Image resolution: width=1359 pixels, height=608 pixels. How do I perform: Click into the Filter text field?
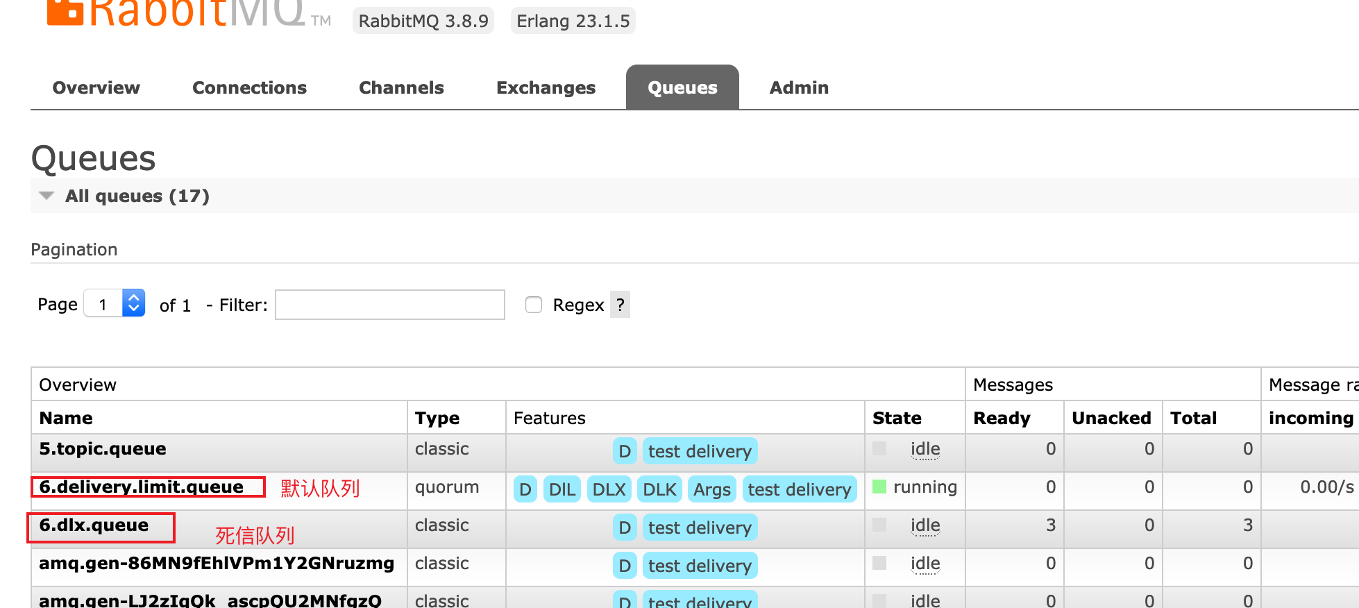tap(389, 305)
